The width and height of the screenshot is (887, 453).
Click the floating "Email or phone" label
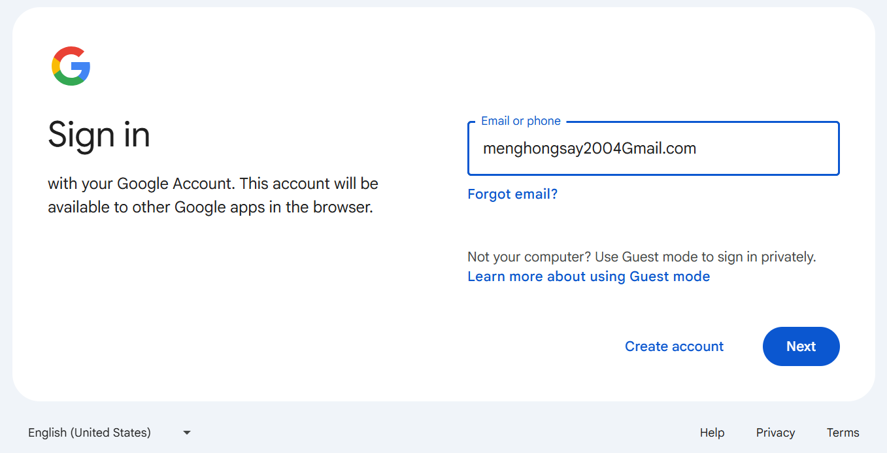pos(520,121)
